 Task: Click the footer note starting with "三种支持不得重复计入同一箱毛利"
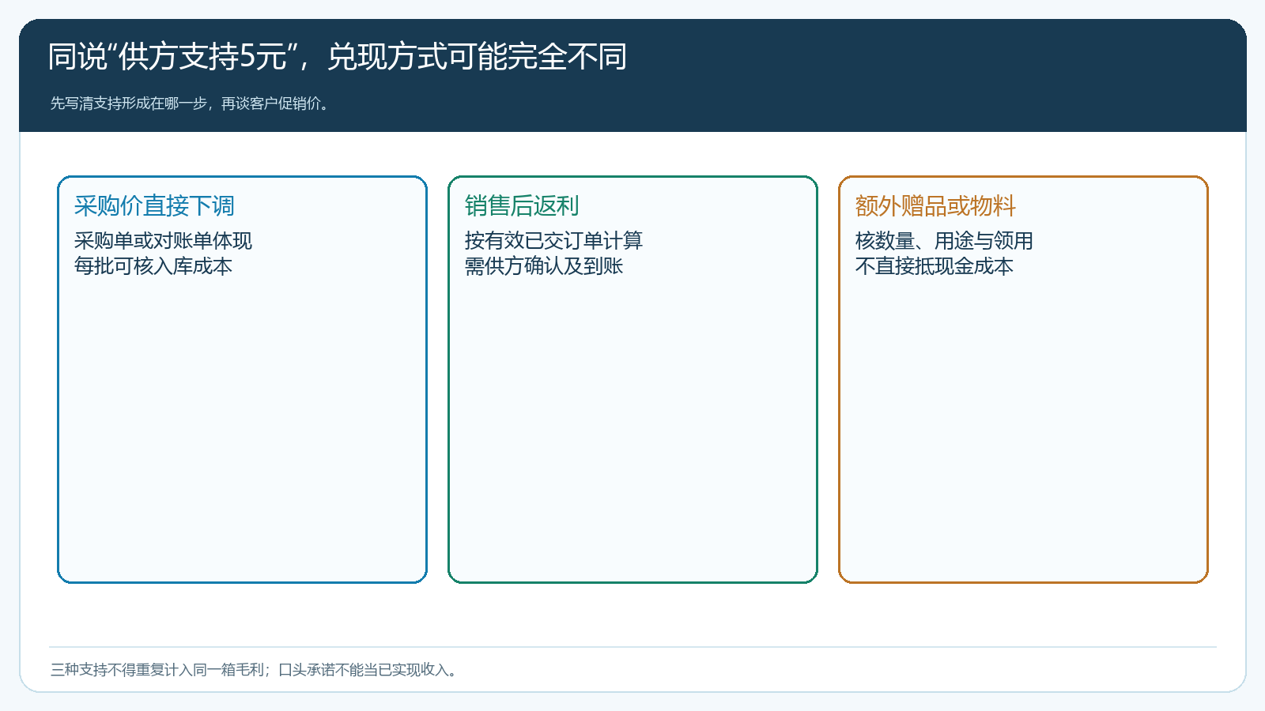[255, 670]
